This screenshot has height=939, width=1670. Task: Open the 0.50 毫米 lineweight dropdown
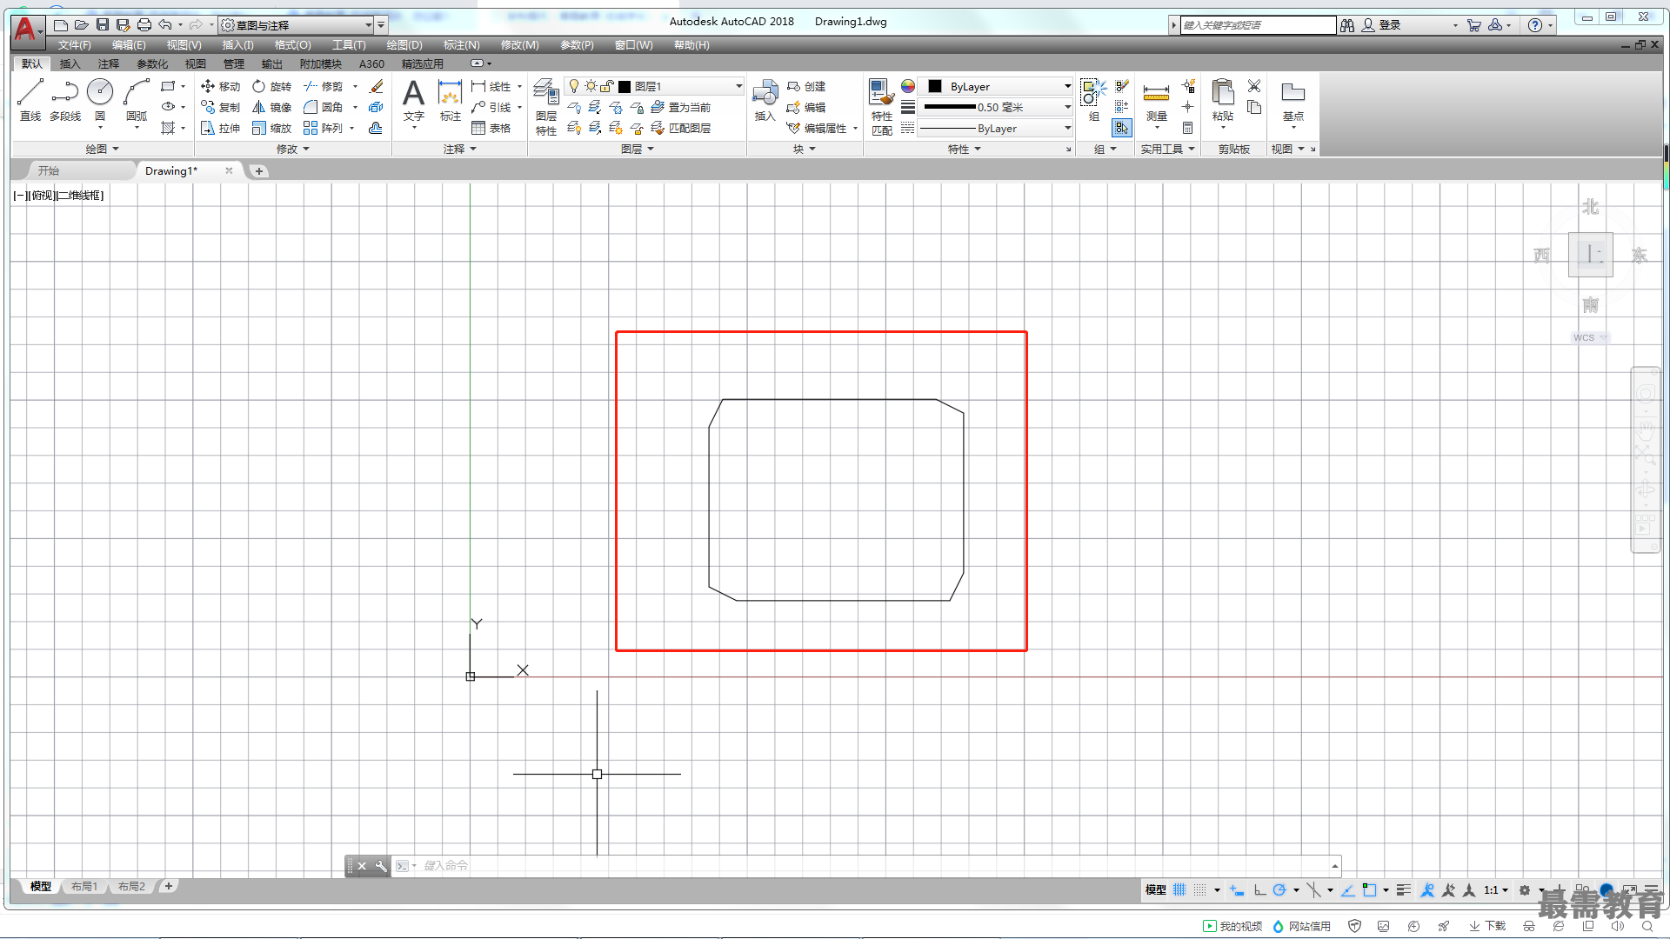996,107
